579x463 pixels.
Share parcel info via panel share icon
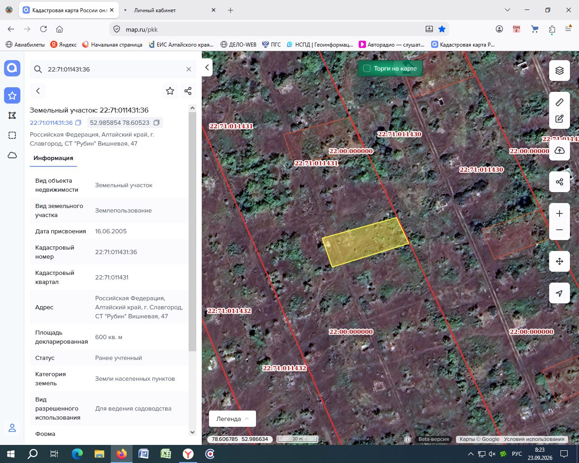coord(188,91)
